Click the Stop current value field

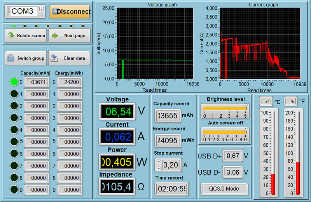(171, 165)
